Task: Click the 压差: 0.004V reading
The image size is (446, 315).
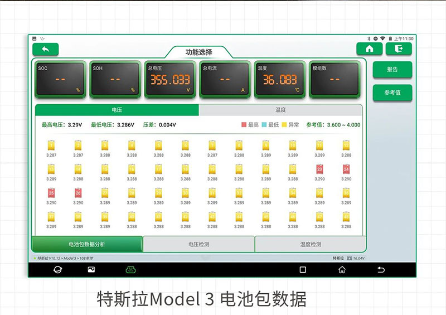Action: (x=159, y=125)
